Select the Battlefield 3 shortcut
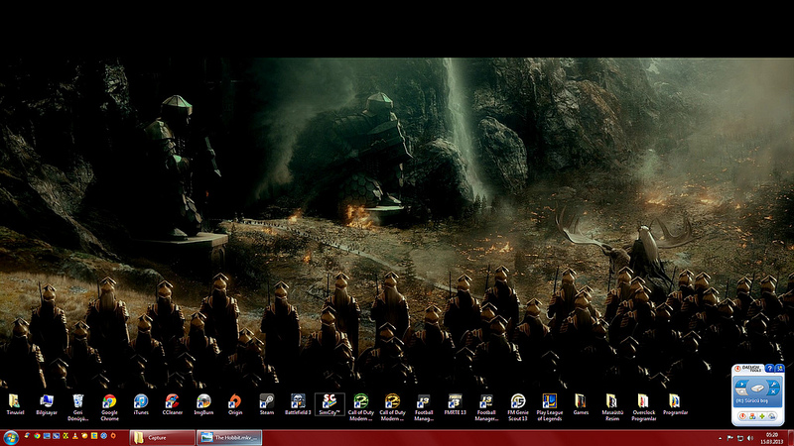The width and height of the screenshot is (794, 446). [x=298, y=402]
